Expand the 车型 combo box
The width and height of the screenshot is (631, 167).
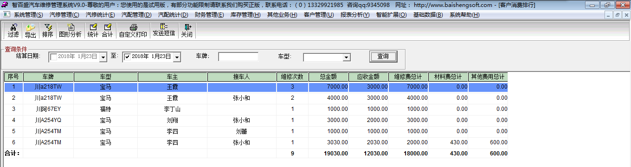coord(346,57)
